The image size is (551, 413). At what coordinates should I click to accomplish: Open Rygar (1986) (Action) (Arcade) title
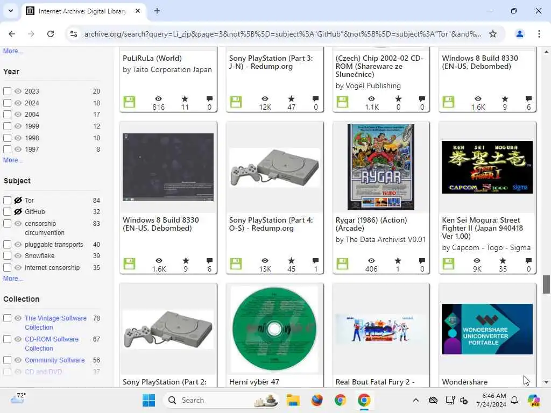(371, 224)
